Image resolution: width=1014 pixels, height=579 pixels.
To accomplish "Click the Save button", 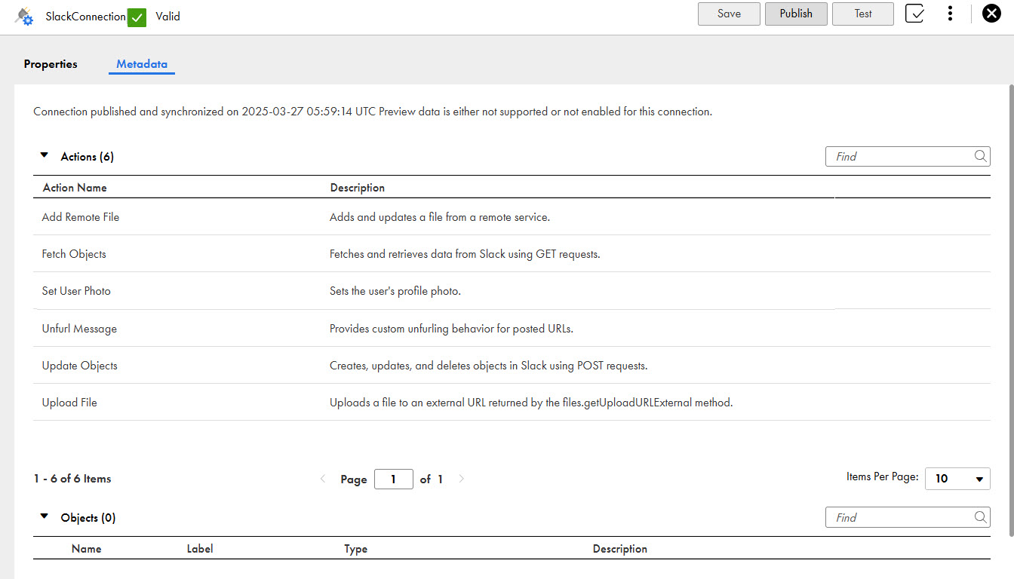I will [729, 14].
